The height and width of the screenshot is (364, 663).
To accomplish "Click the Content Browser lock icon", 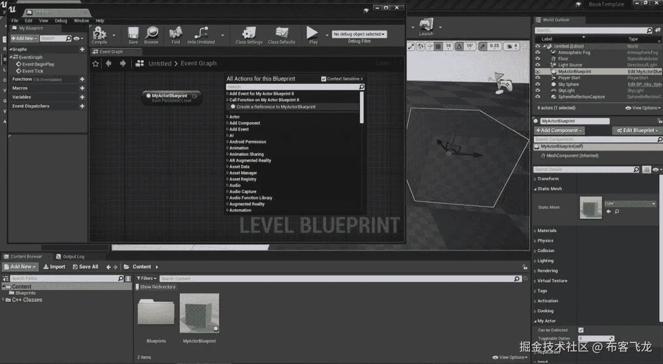I will point(525,267).
